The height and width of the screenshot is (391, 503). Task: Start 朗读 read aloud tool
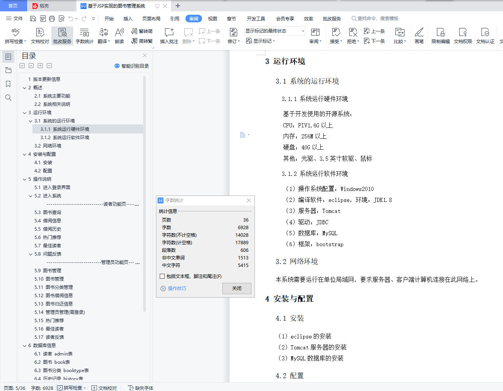[119, 36]
